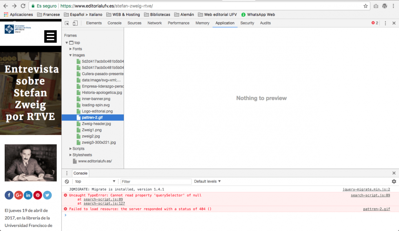Switch to the Performance tab
The height and width of the screenshot is (231, 399).
(178, 23)
